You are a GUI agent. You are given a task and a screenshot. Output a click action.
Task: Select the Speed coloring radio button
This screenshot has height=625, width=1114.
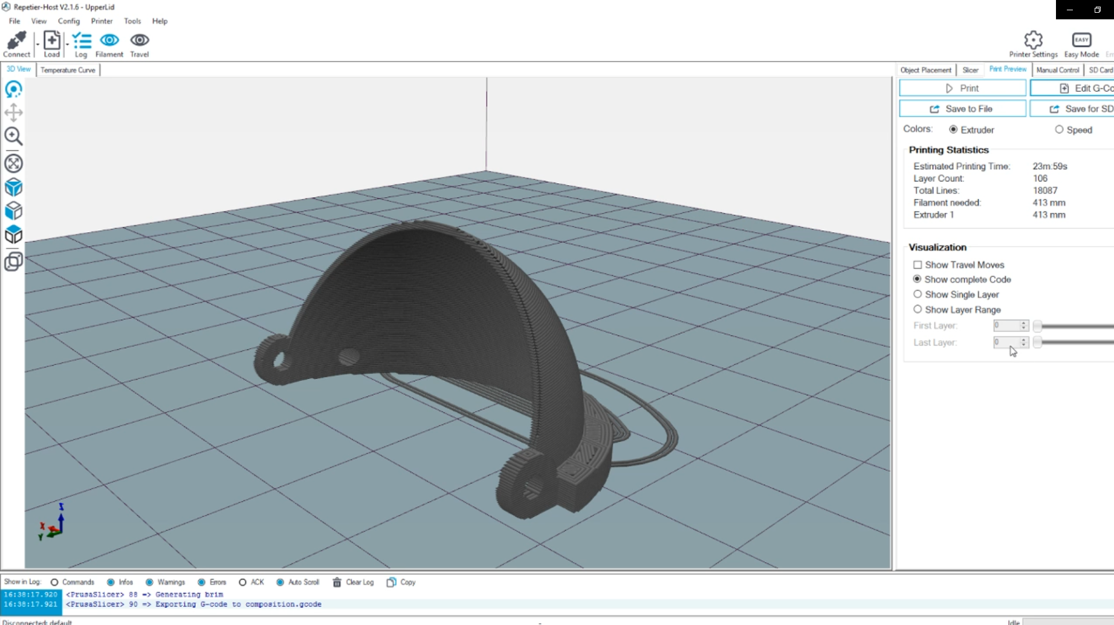click(x=1059, y=129)
